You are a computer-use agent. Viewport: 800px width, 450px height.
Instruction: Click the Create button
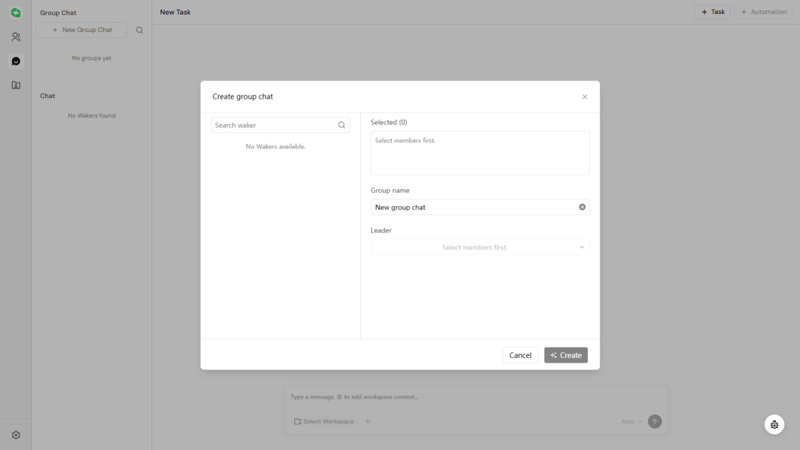click(566, 355)
